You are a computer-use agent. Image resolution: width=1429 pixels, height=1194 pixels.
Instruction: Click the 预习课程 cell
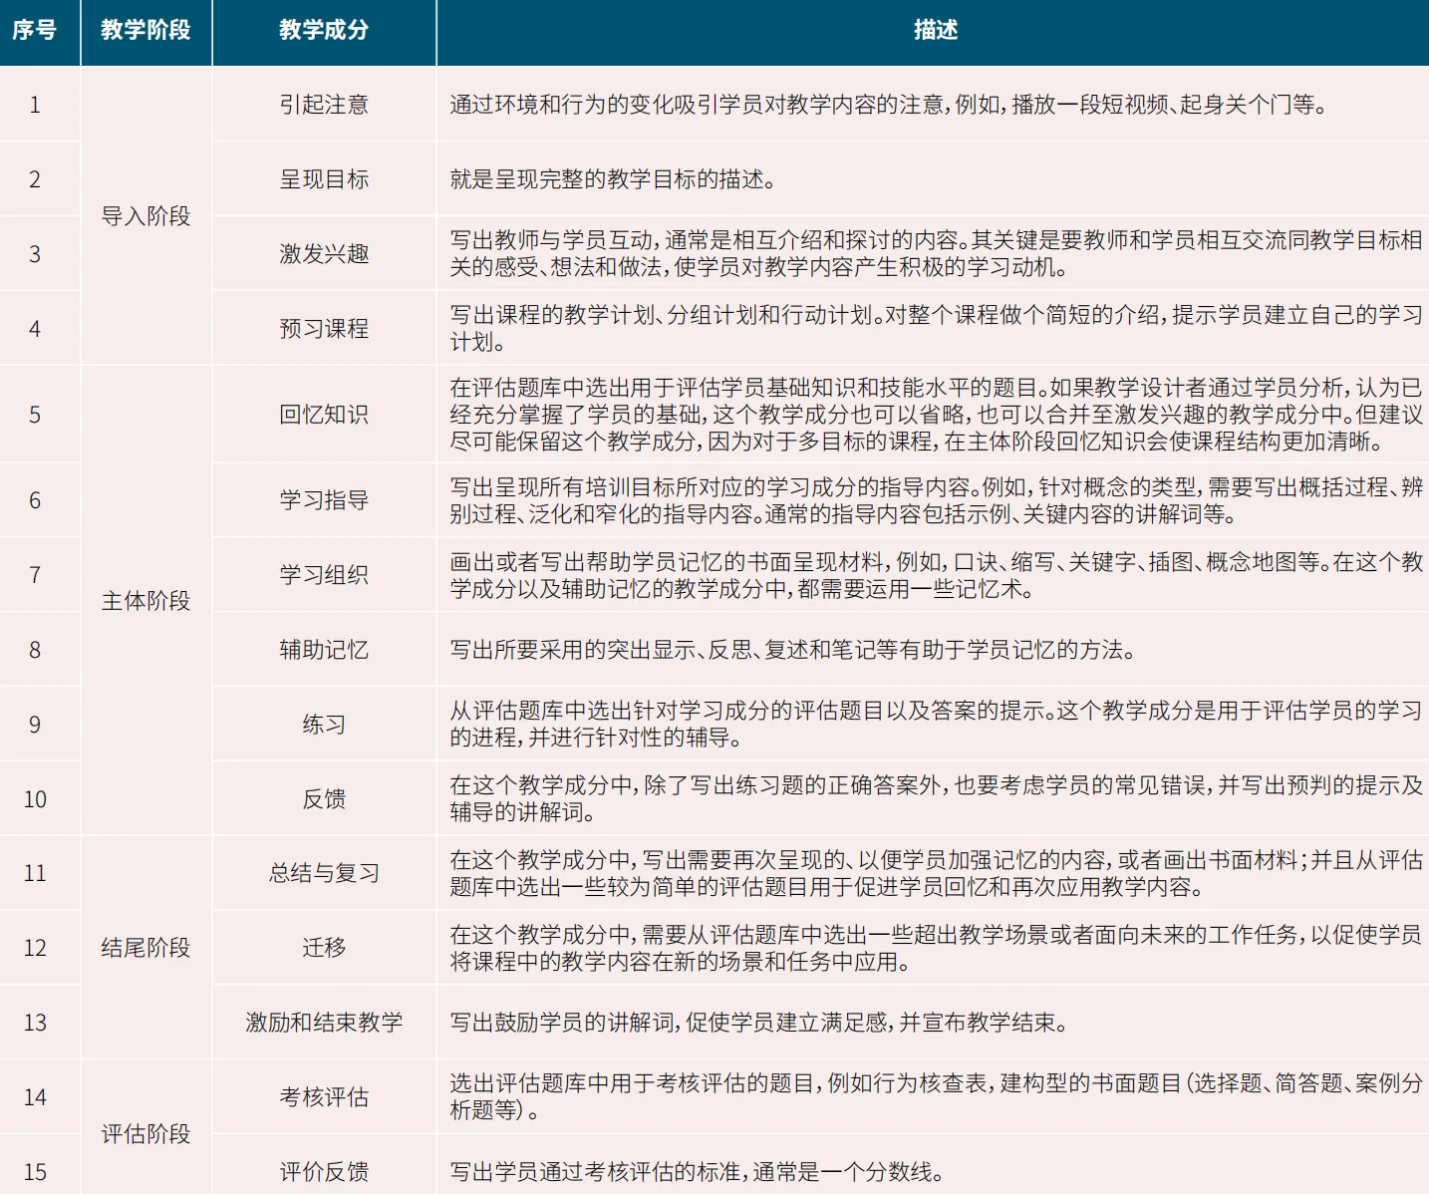coord(324,329)
